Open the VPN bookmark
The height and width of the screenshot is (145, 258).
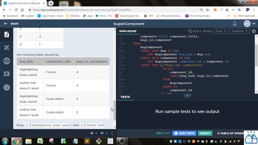pos(149,16)
